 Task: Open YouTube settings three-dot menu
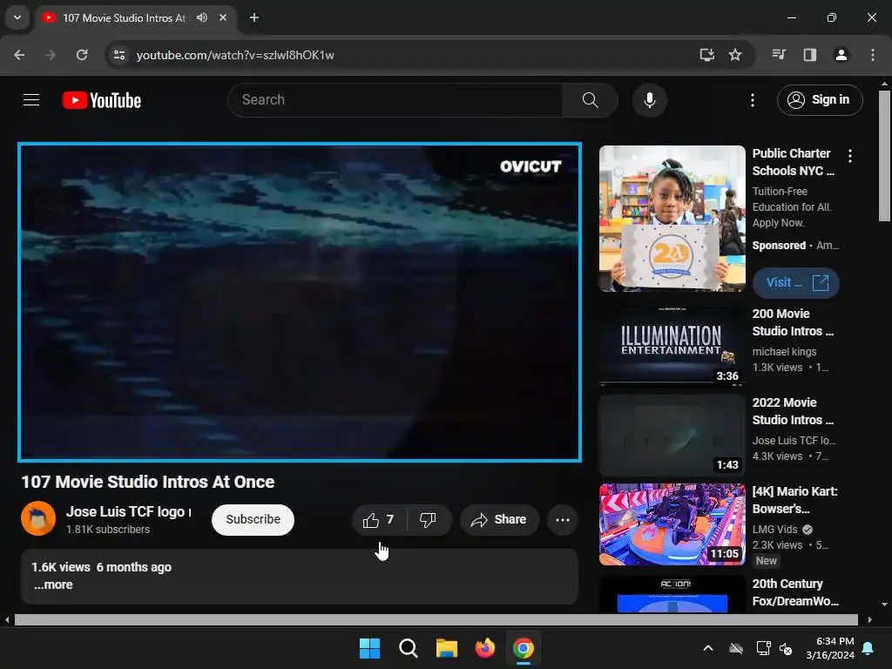click(752, 100)
